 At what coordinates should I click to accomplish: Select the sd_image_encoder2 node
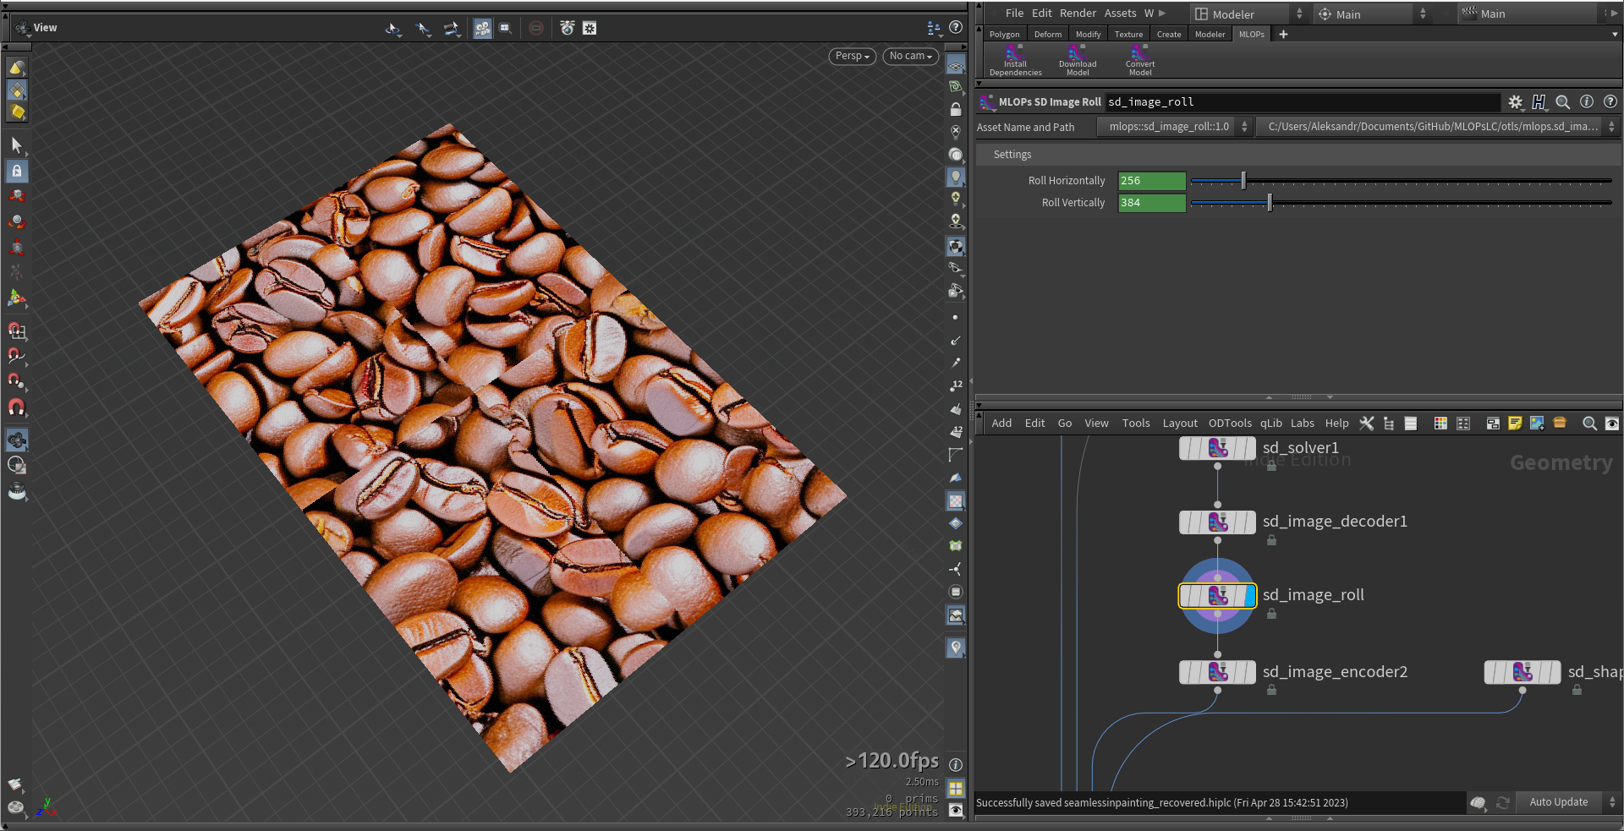(1217, 673)
